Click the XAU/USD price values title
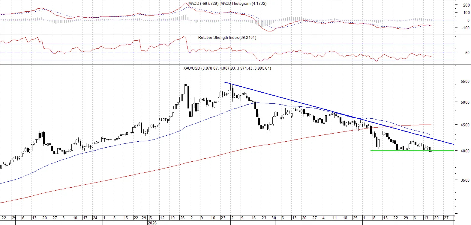This screenshot has width=471, height=225. [x=227, y=68]
